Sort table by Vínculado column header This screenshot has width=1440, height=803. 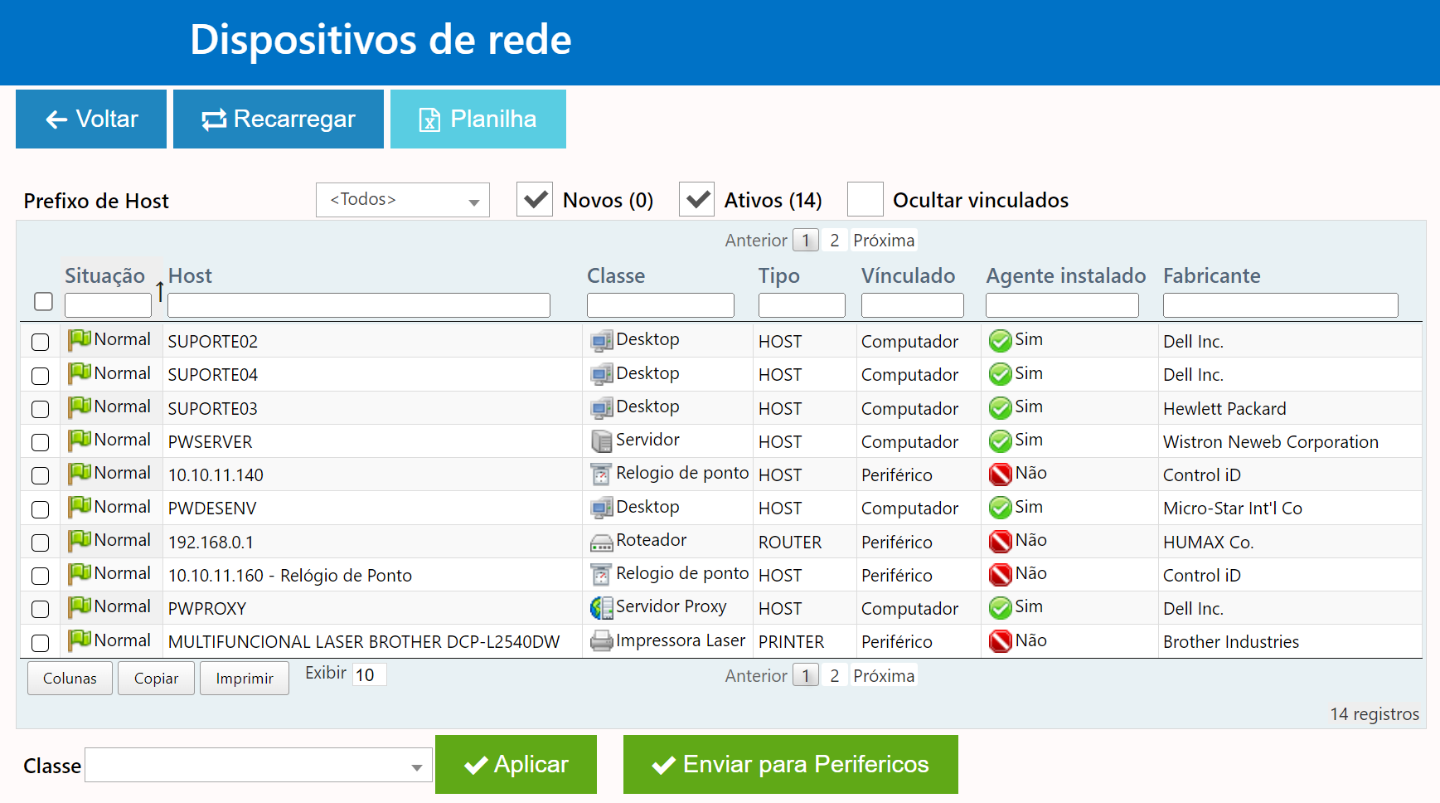click(909, 275)
